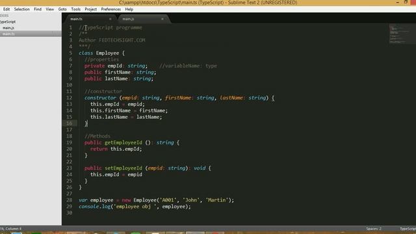Click the 'public firstName: string;' line
The width and height of the screenshot is (416, 234).
pyautogui.click(x=120, y=72)
